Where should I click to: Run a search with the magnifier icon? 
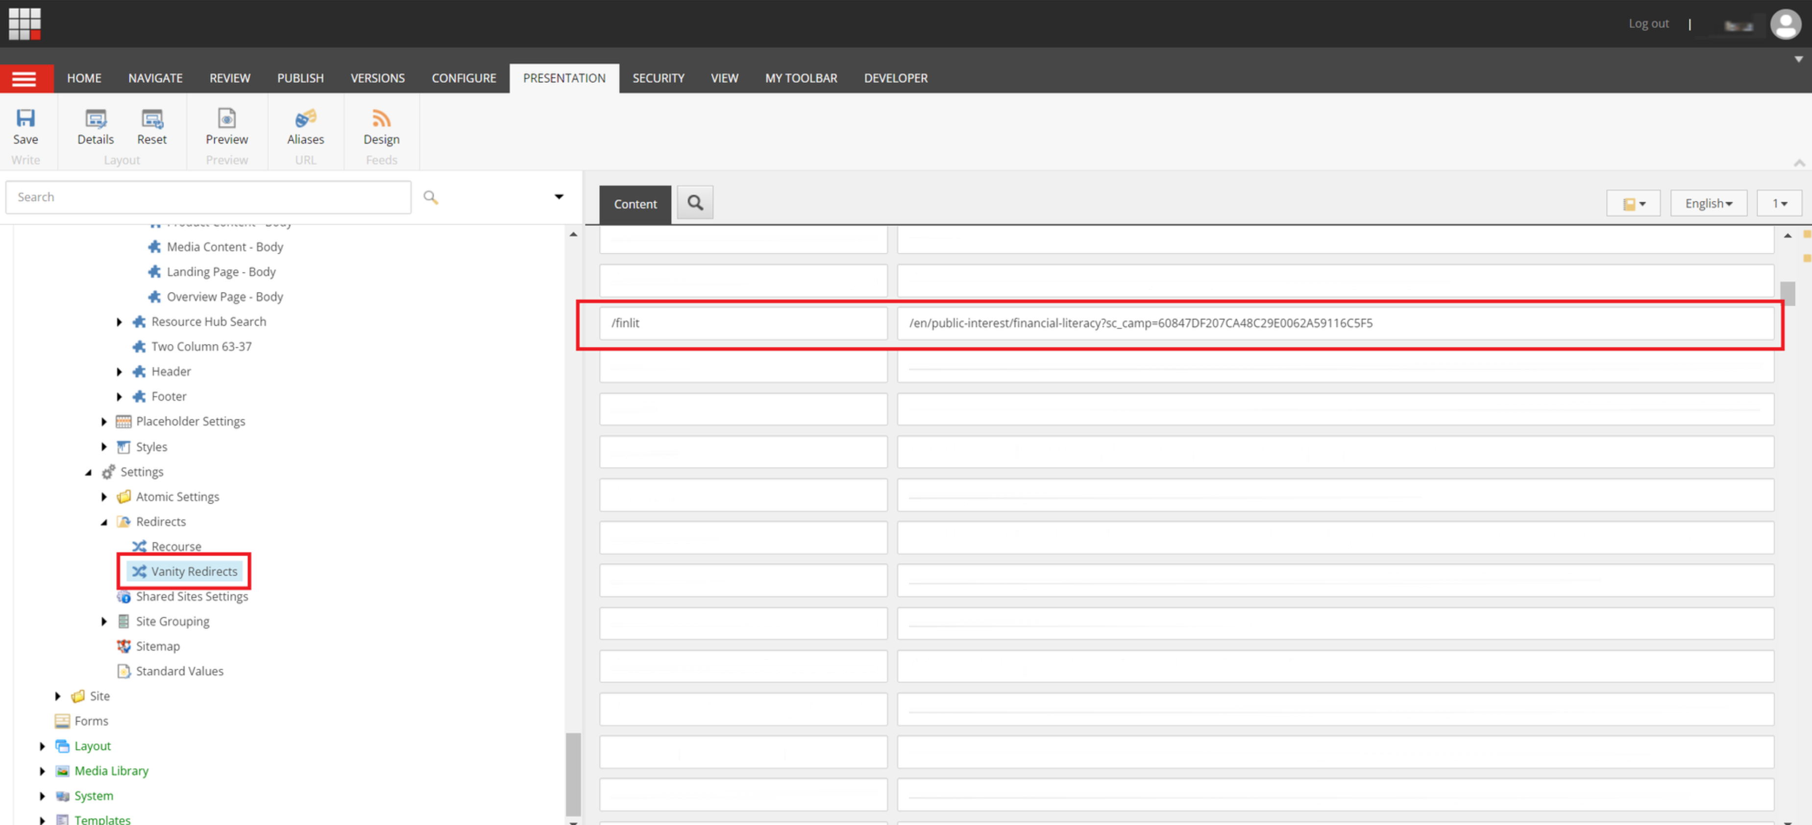[431, 197]
